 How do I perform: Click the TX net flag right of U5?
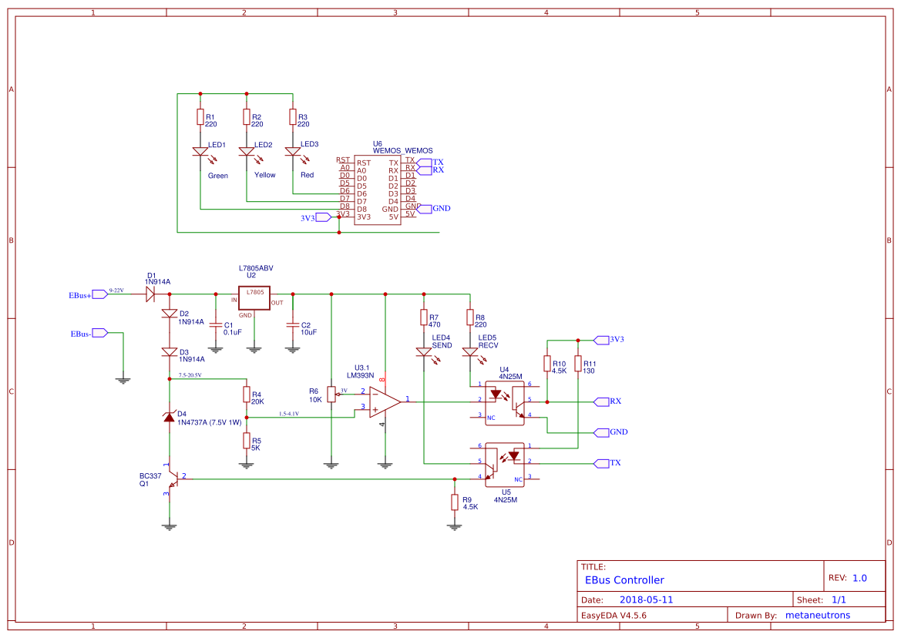point(601,463)
